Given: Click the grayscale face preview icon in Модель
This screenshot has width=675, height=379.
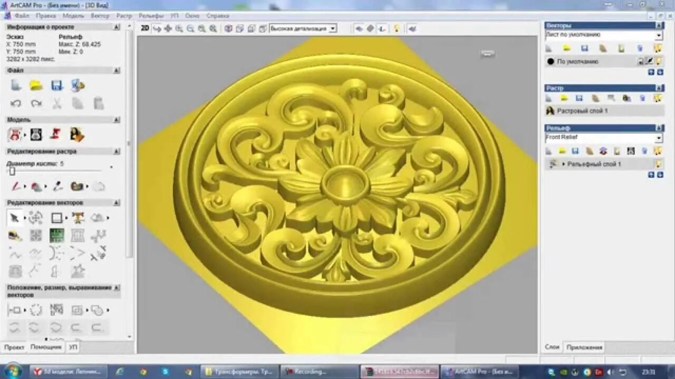Looking at the screenshot, I should (x=36, y=135).
